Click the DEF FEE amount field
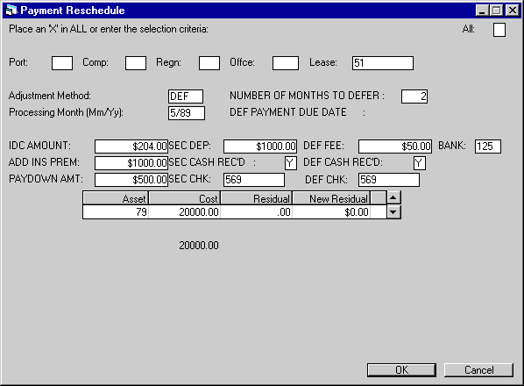This screenshot has height=386, width=524. (x=395, y=147)
